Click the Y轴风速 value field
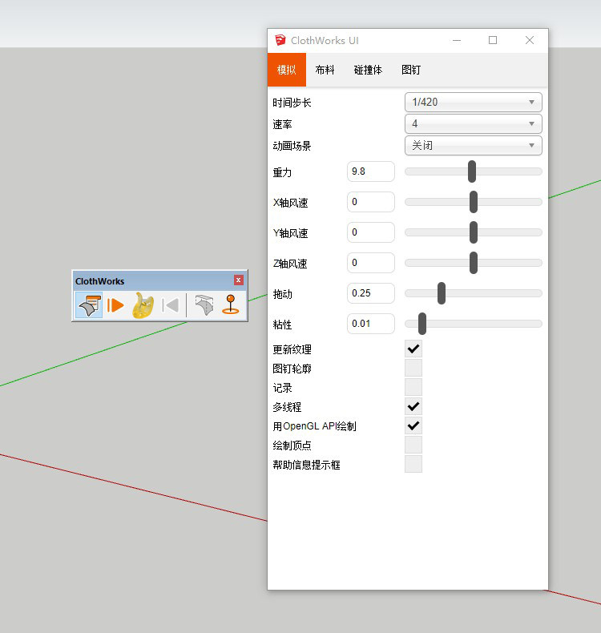 370,232
